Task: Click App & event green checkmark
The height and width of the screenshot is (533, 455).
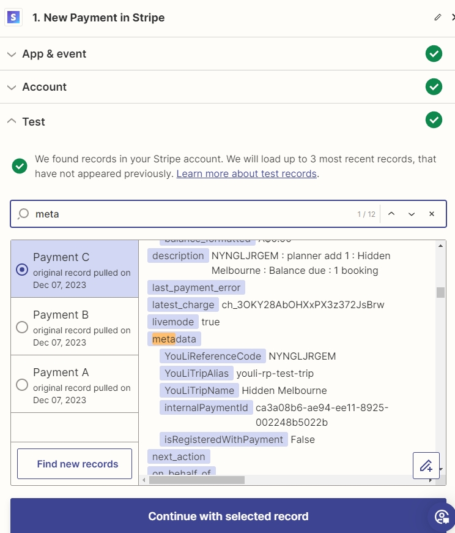Action: click(434, 54)
